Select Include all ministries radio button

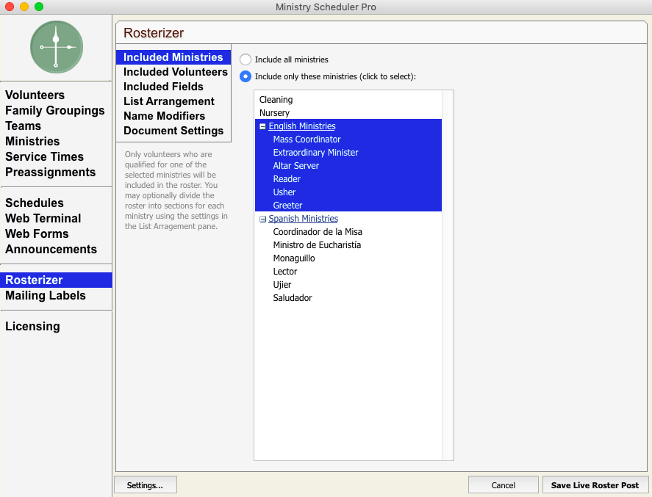[x=246, y=59]
